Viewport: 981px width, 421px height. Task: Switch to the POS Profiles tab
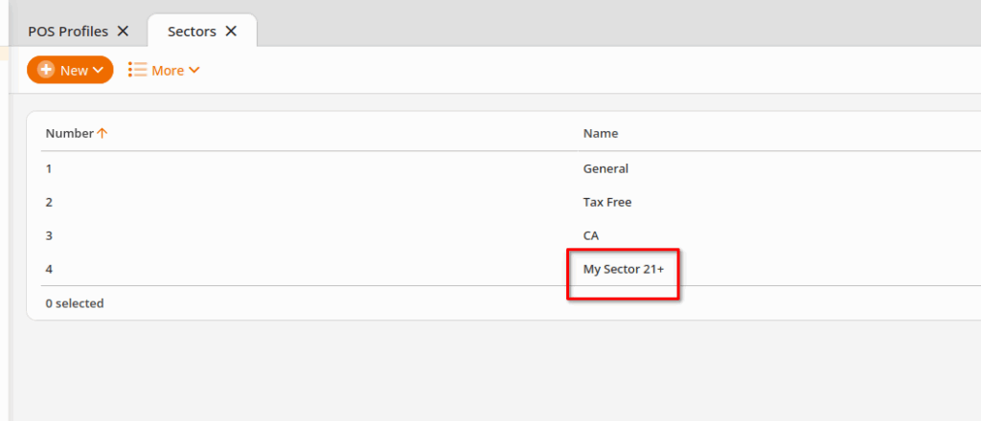[x=68, y=32]
